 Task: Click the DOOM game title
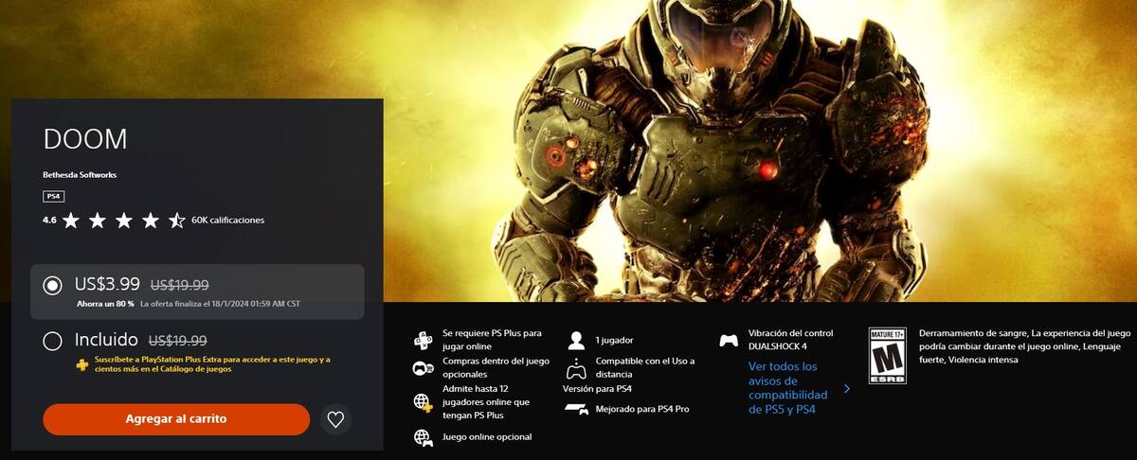click(85, 139)
